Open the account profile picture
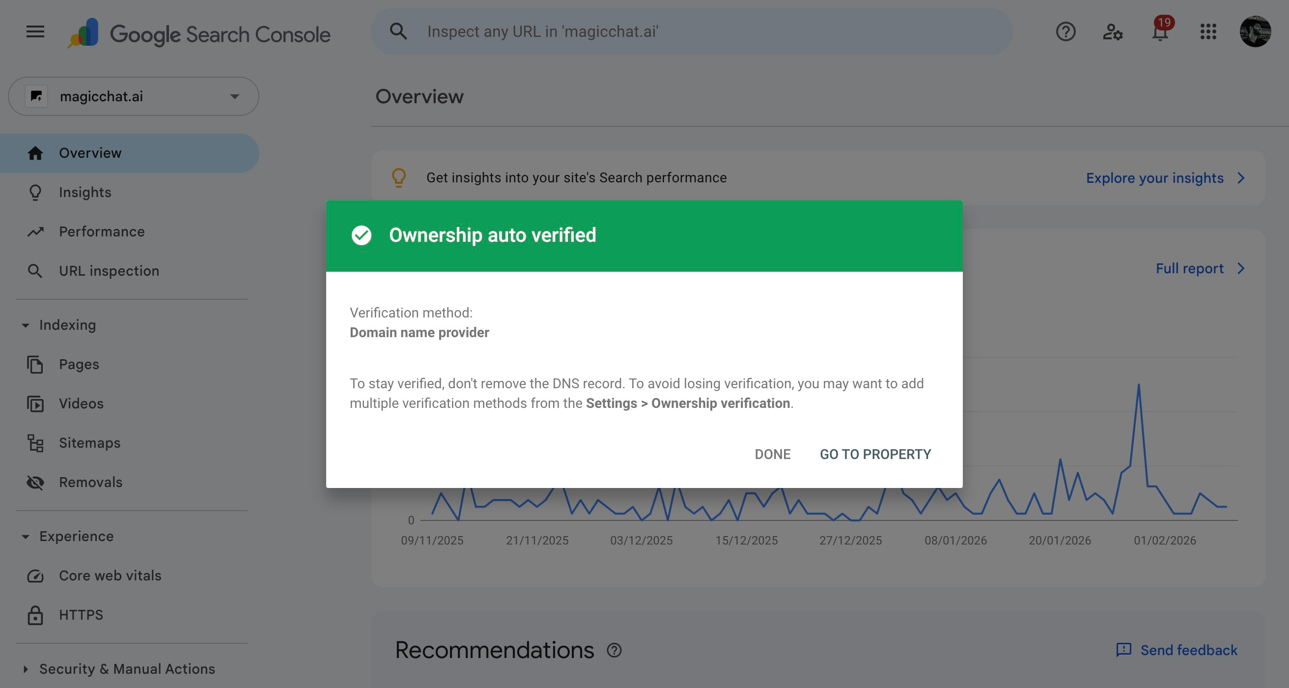1289x688 pixels. click(x=1255, y=31)
